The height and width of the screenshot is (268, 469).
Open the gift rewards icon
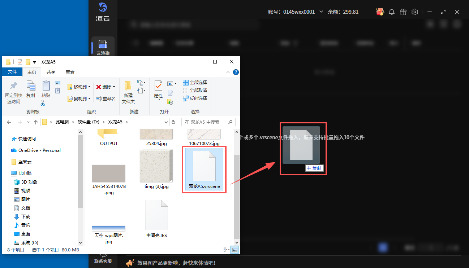(403, 12)
